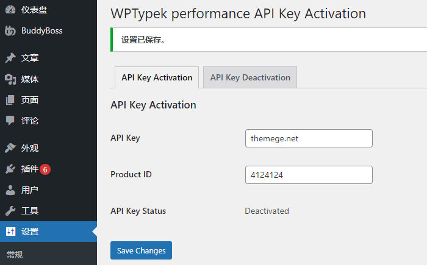Click the API Key input field
Viewport: 427px width, 265px height.
coord(309,138)
